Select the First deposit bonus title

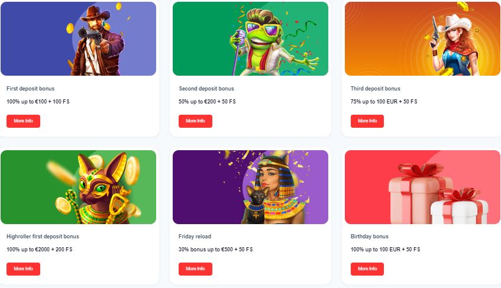point(30,89)
